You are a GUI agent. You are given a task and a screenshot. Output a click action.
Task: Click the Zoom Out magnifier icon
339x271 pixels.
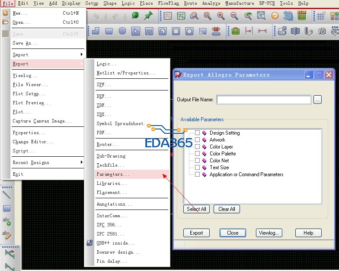coord(234,16)
